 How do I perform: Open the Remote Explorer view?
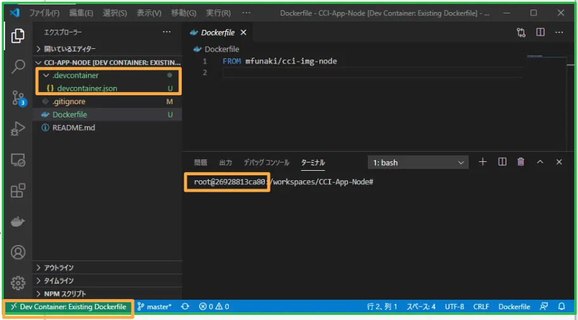tap(18, 160)
